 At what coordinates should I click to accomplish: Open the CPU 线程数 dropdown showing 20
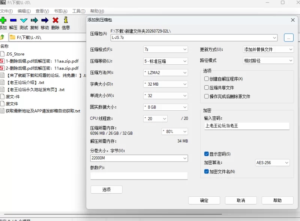155,119
